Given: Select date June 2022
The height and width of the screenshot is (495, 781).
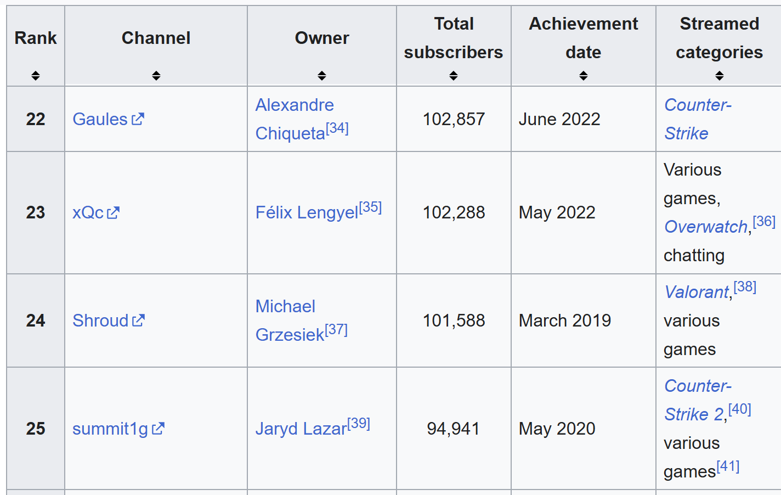Looking at the screenshot, I should click(x=559, y=119).
